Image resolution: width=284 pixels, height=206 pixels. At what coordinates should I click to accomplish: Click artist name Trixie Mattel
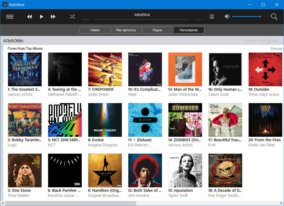click(18, 196)
